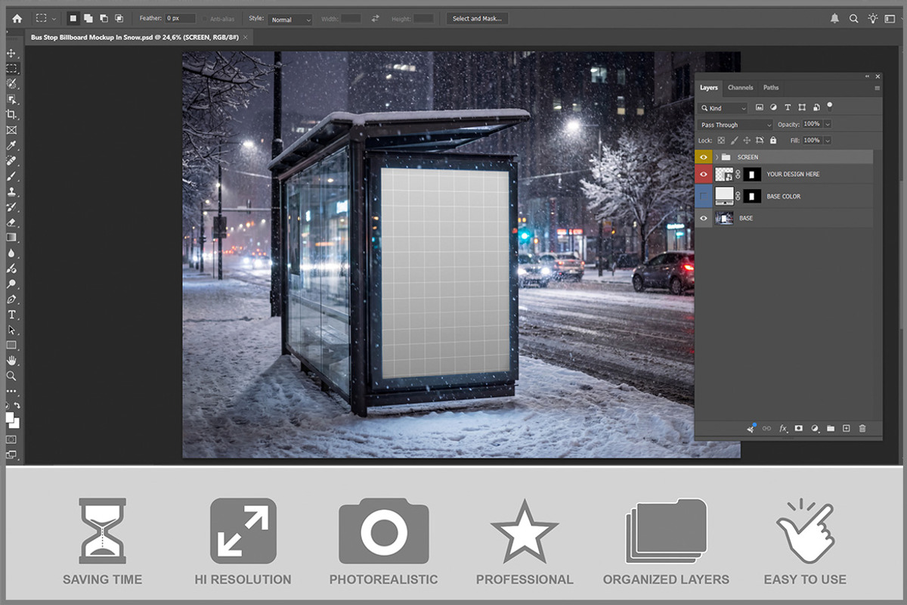Select the Gradient tool

pos(11,237)
